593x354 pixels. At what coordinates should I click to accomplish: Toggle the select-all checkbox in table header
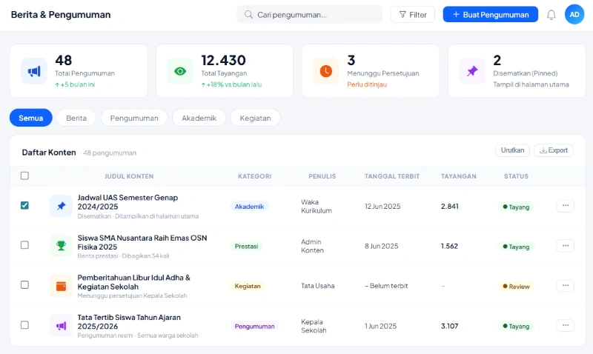(x=24, y=176)
